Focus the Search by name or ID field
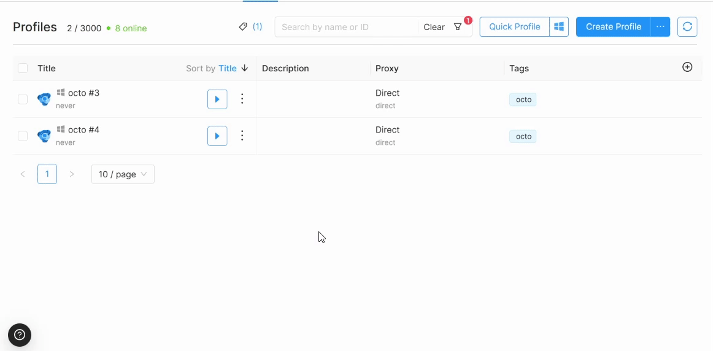Screen dimensions: 713x351 (x=346, y=27)
